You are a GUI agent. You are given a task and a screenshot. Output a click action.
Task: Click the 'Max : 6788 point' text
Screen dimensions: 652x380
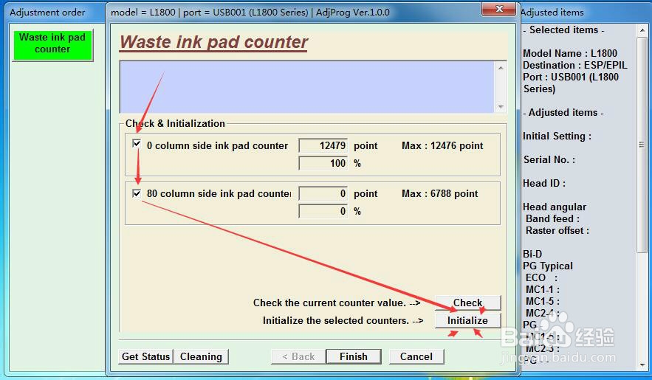click(x=440, y=193)
